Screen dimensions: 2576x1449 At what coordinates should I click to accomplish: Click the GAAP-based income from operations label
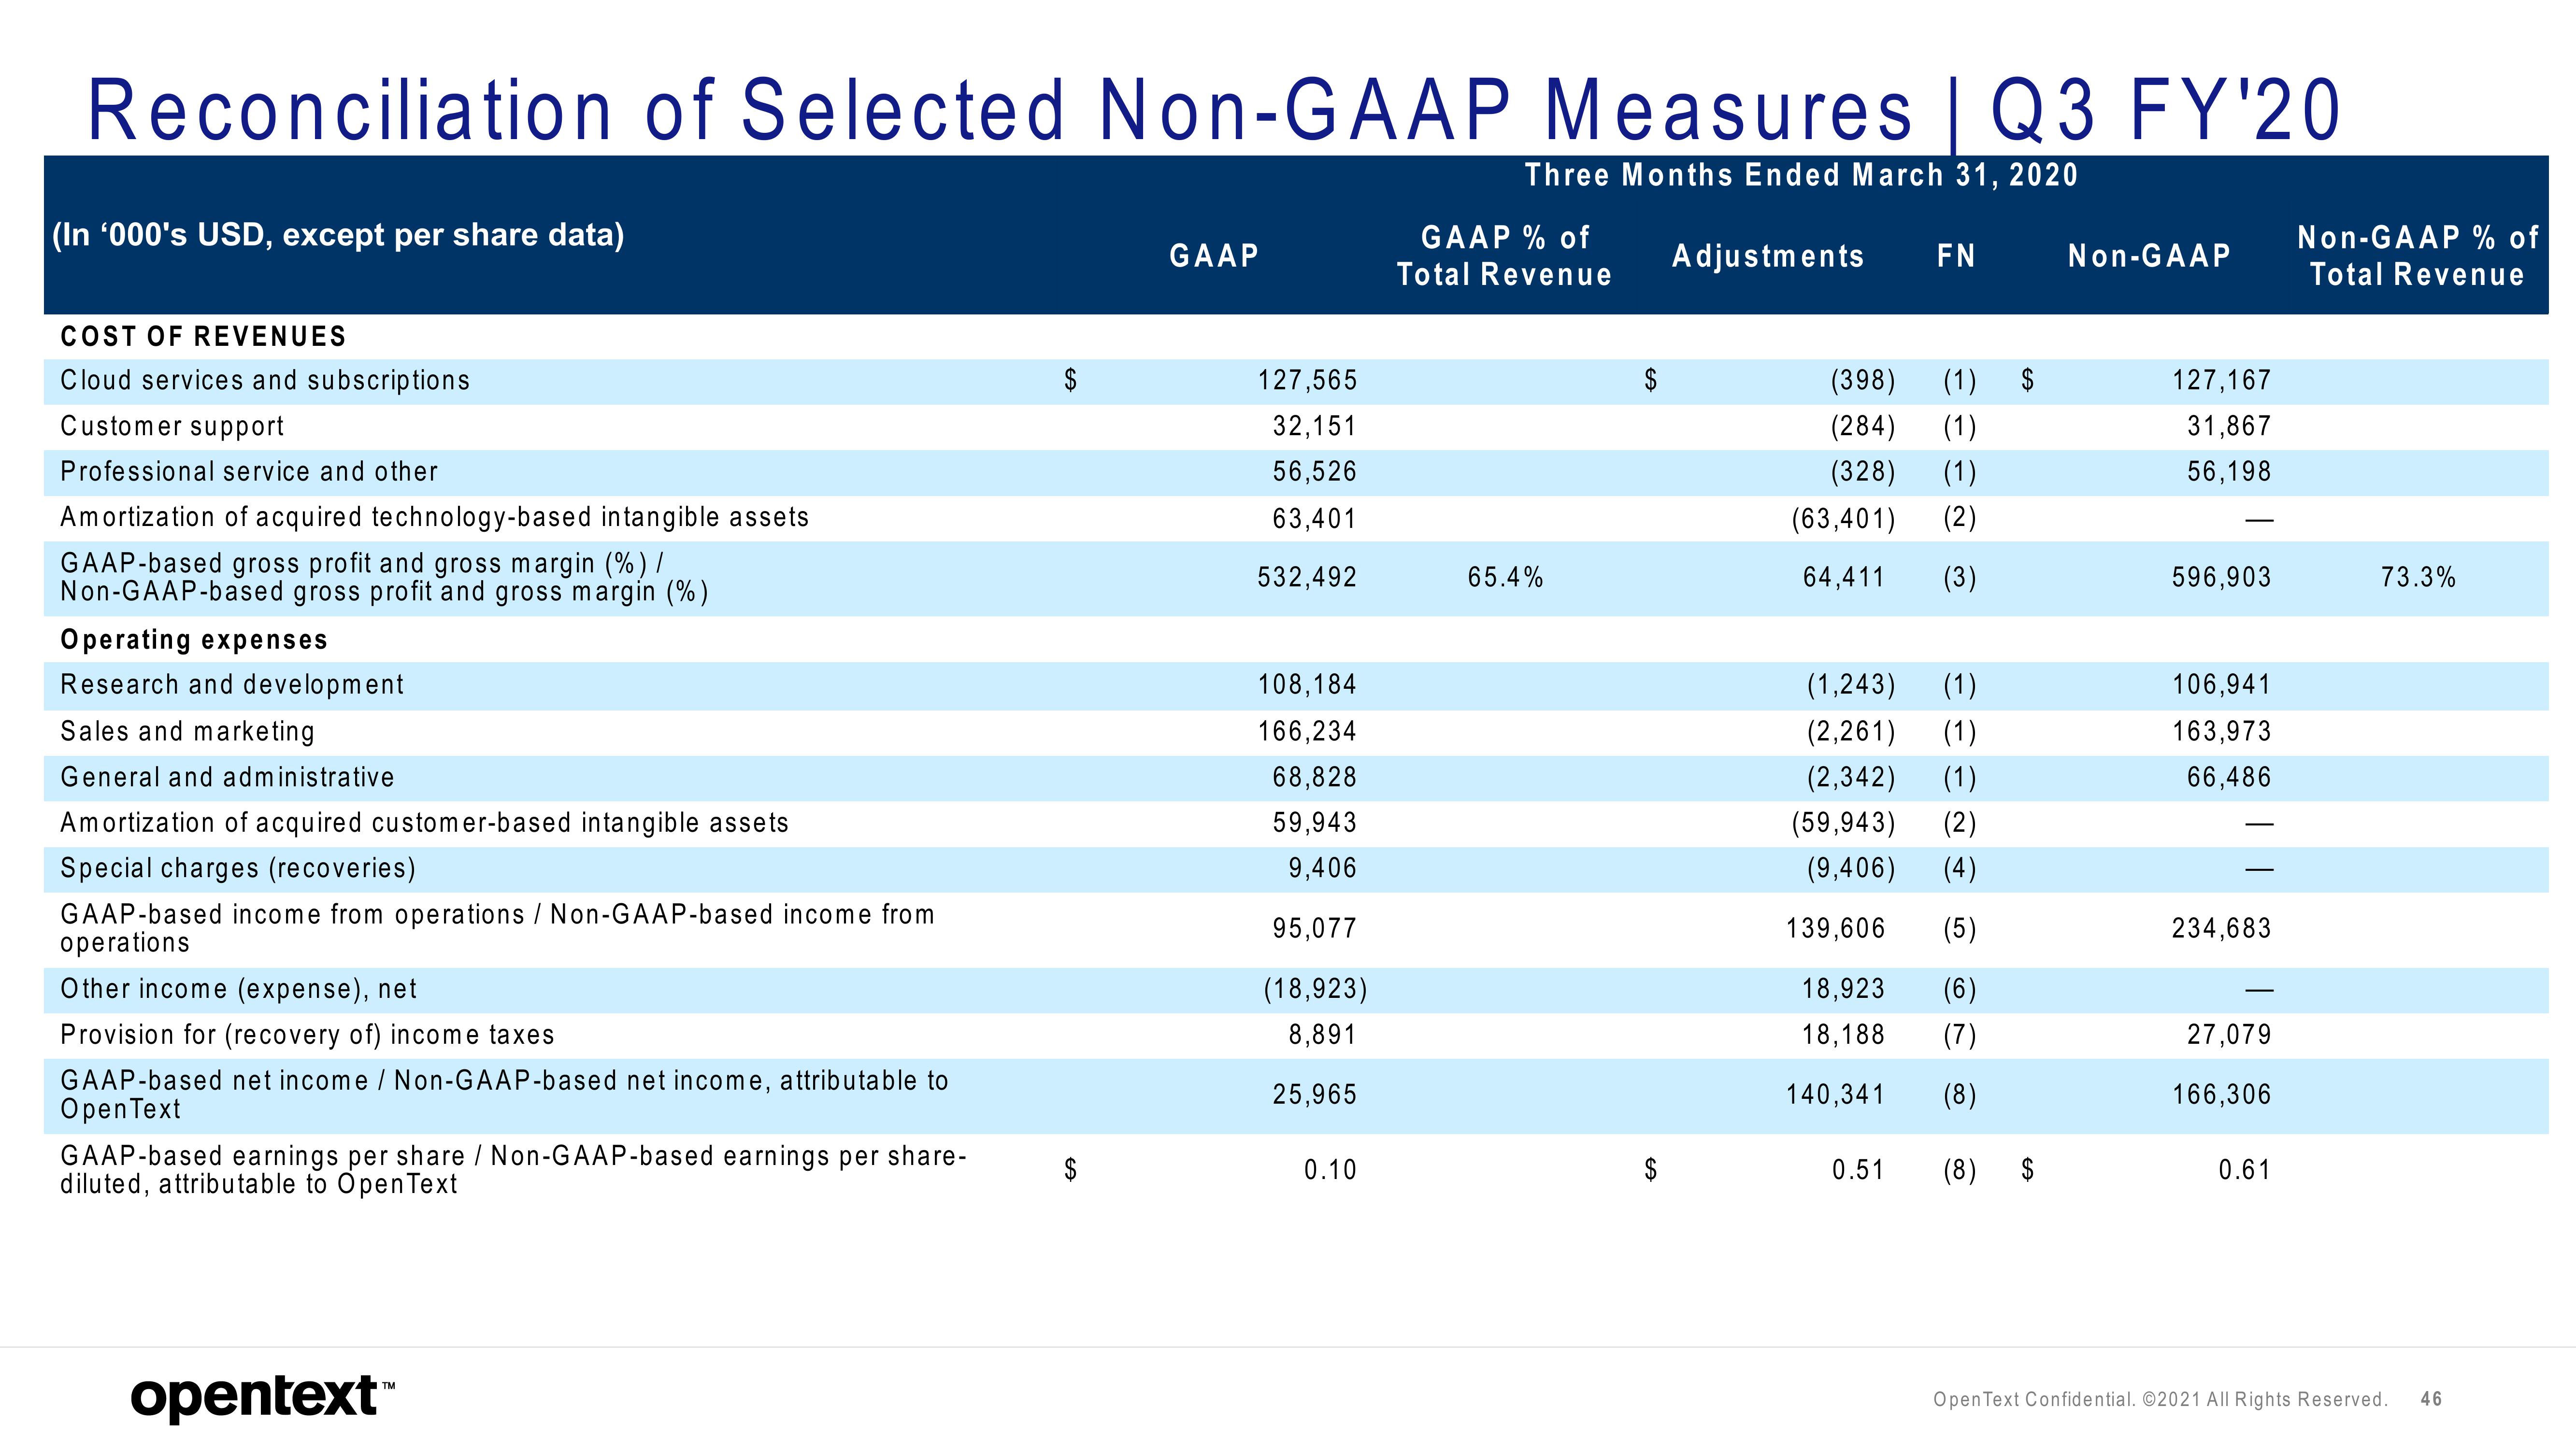pos(497,928)
